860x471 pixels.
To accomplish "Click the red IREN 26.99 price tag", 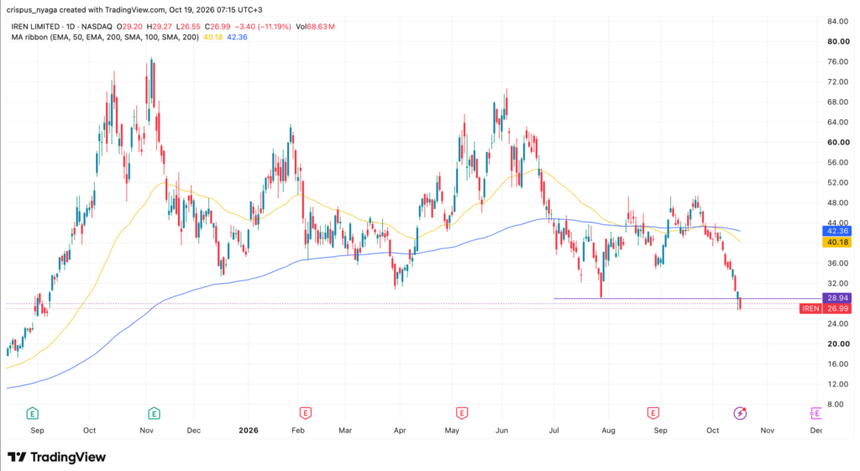I will point(826,309).
